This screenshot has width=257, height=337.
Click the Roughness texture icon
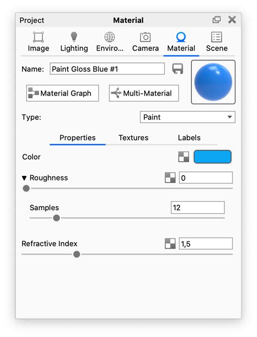[x=170, y=177]
